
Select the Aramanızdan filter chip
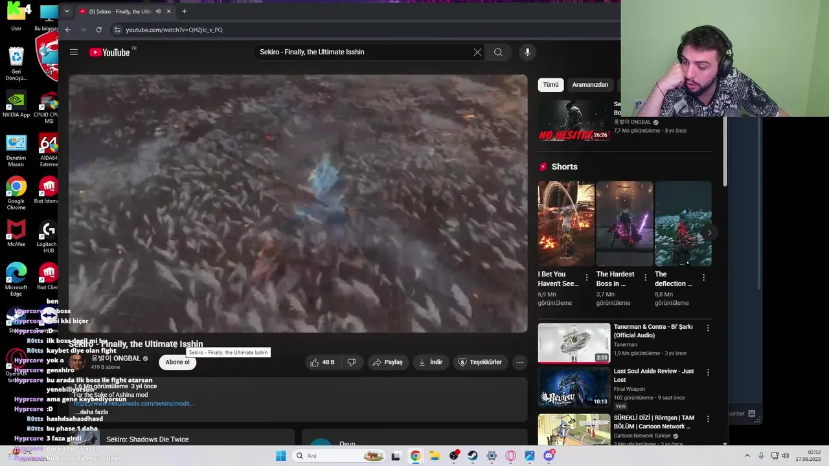(x=590, y=85)
